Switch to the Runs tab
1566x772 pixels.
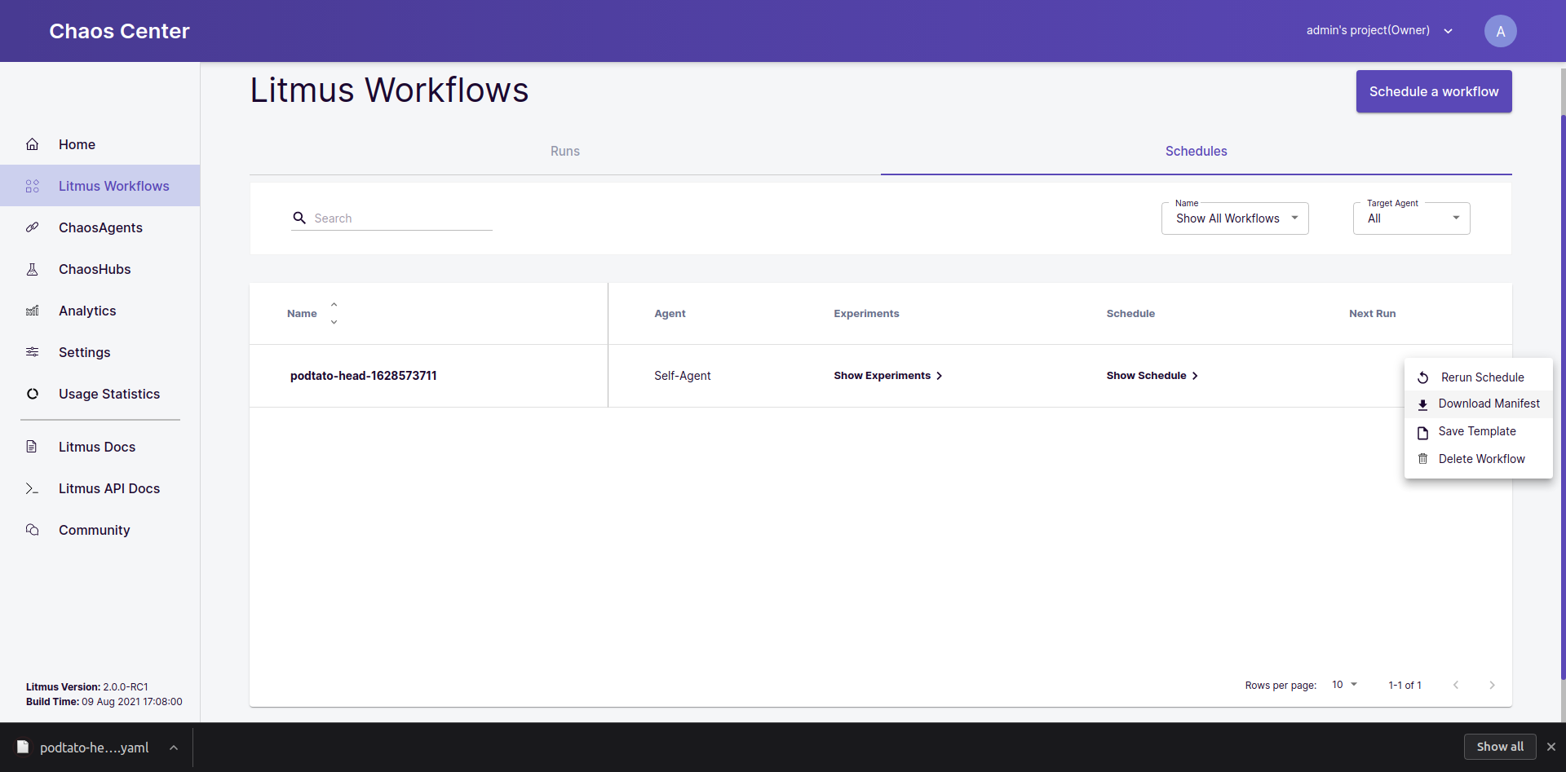coord(564,152)
